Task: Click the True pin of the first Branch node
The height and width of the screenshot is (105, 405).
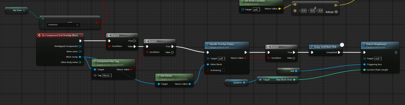Action: coord(135,41)
